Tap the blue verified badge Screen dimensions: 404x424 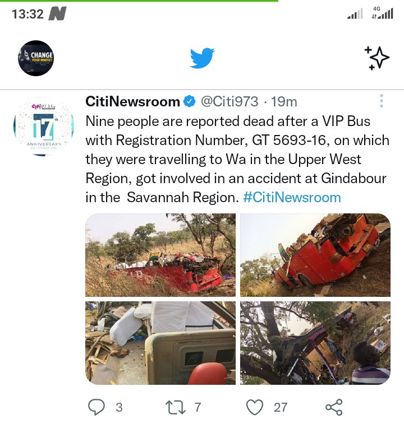(190, 102)
